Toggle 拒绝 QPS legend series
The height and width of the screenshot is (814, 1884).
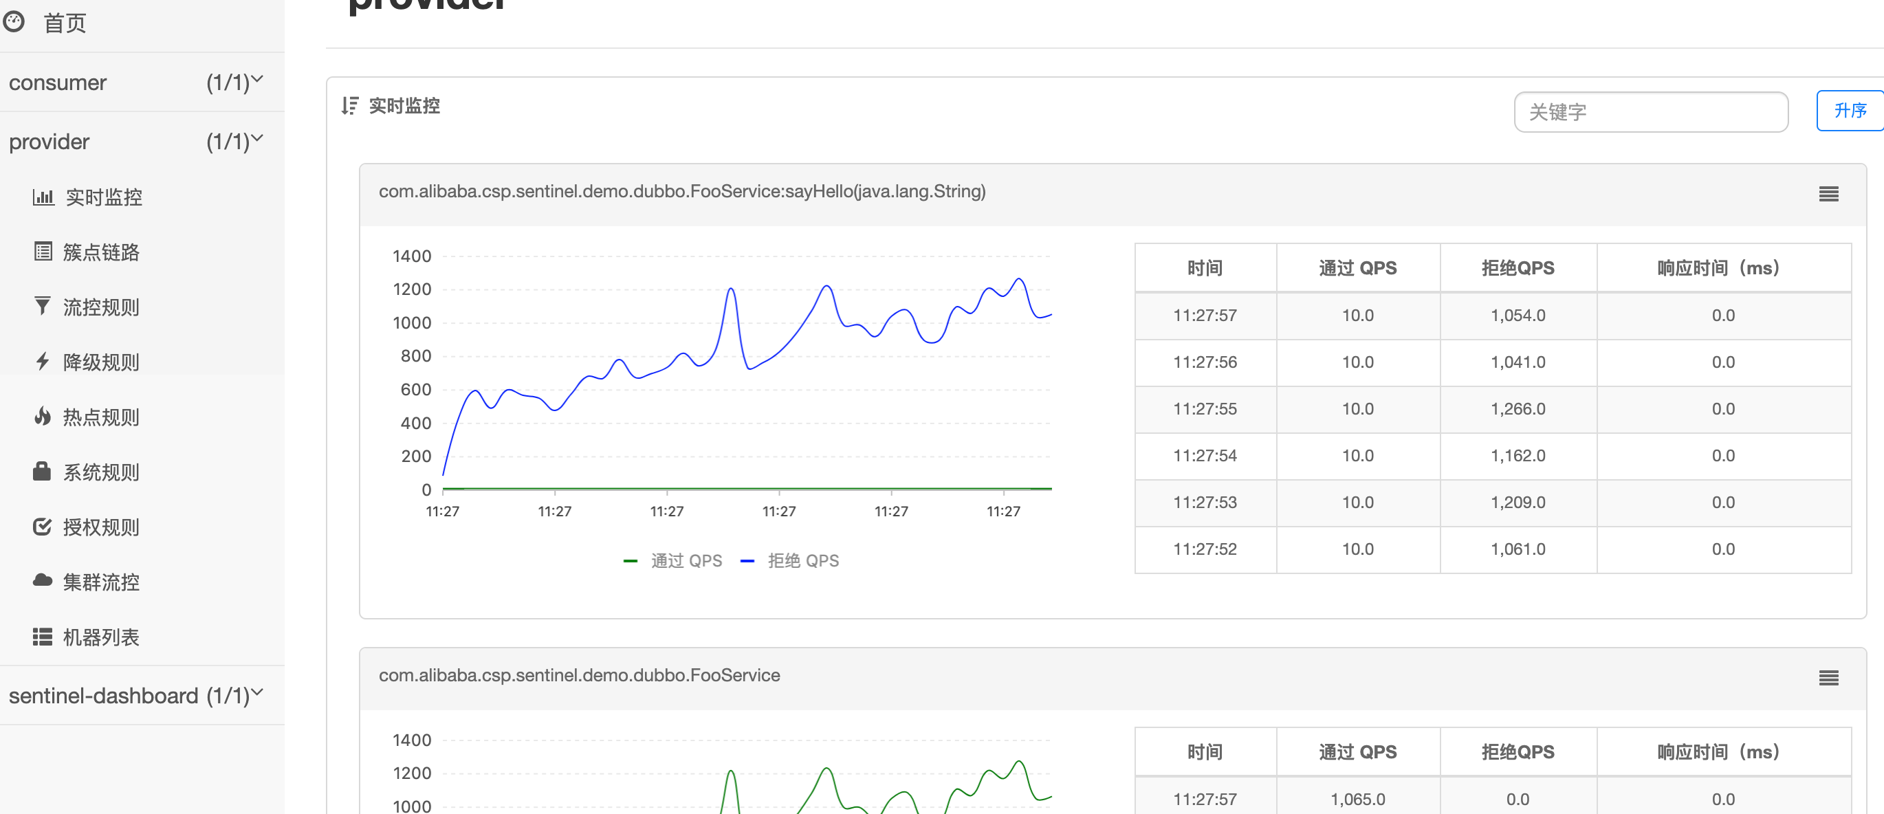pos(789,561)
